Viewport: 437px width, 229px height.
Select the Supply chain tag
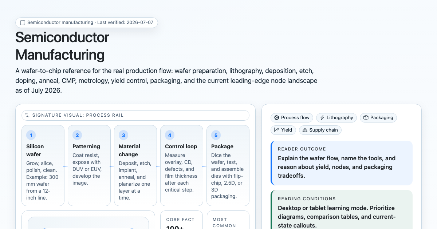(x=320, y=130)
